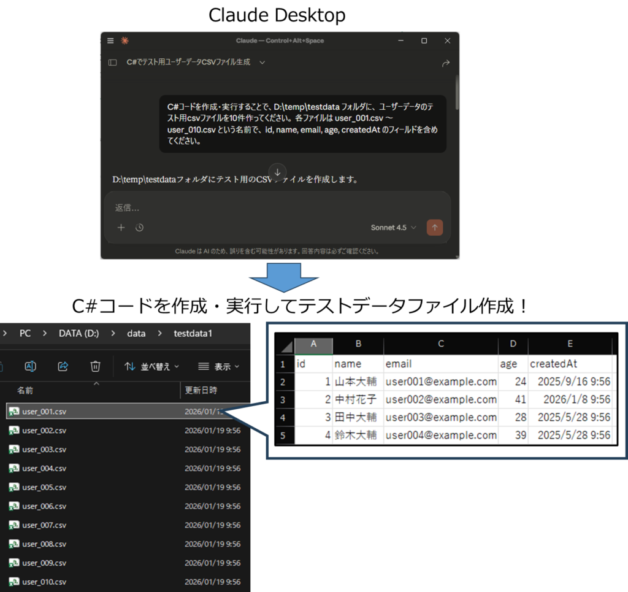Open the 表示 view menu

point(218,366)
